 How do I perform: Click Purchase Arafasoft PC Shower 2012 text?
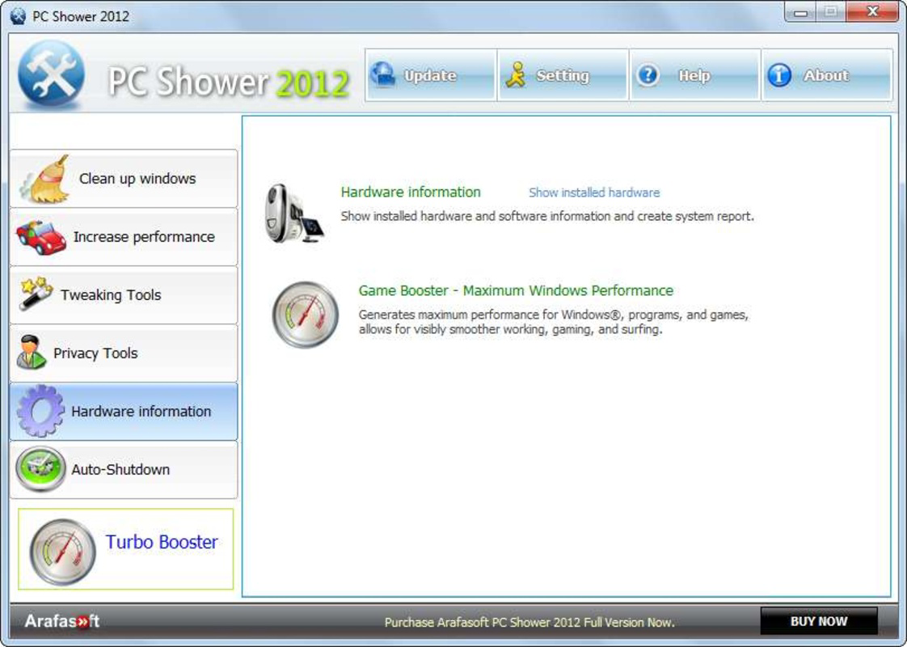tap(529, 623)
